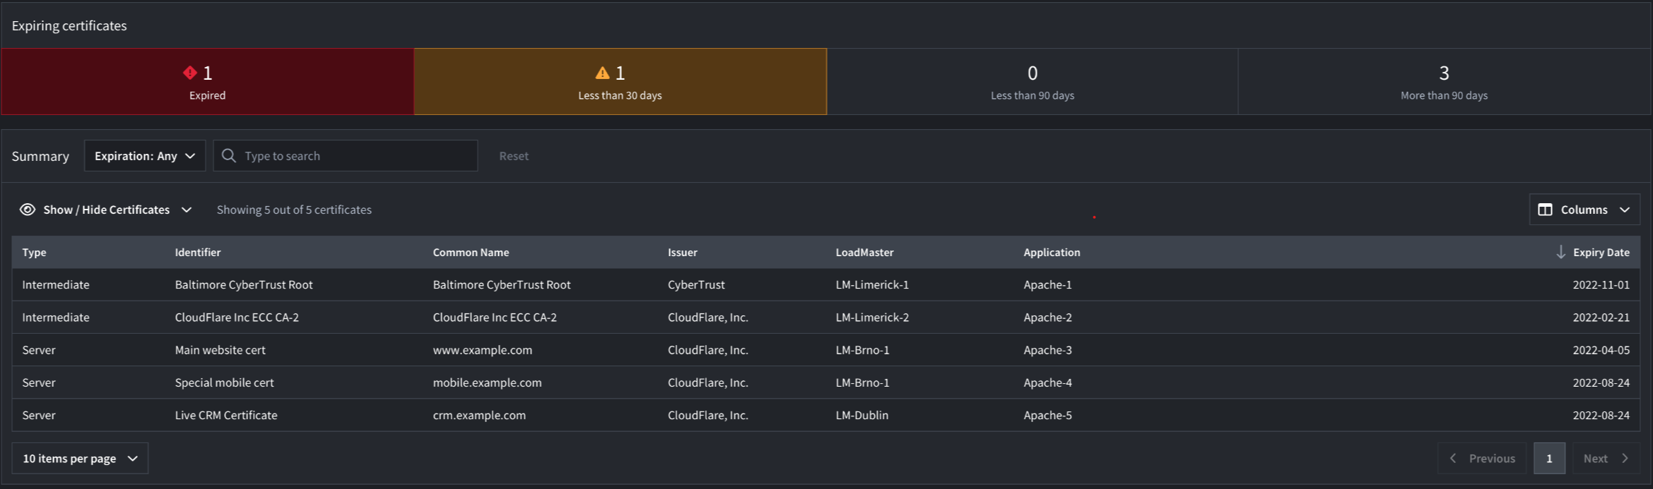Sort by the Identifier column header
The height and width of the screenshot is (489, 1653).
[x=198, y=253]
